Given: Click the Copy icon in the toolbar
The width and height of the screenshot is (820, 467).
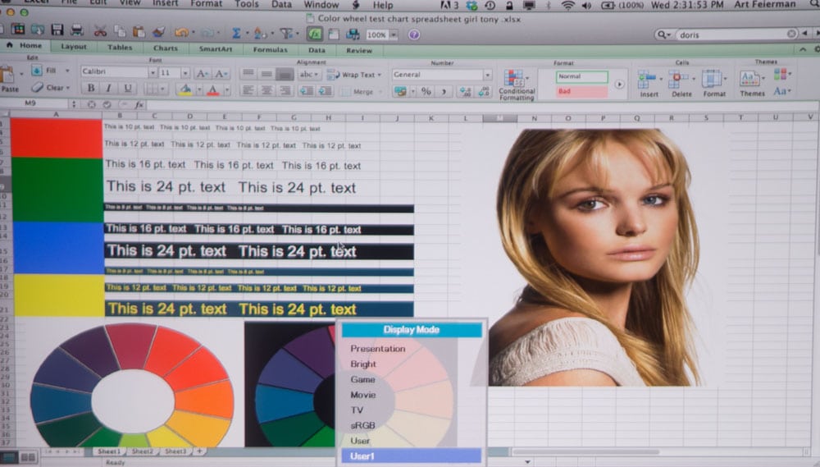Looking at the screenshot, I should (119, 31).
